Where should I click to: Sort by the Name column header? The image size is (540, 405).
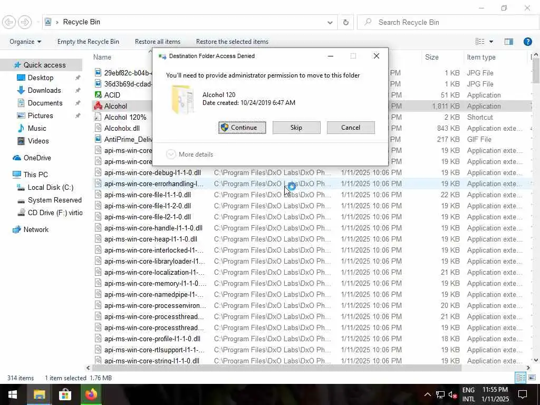click(102, 57)
